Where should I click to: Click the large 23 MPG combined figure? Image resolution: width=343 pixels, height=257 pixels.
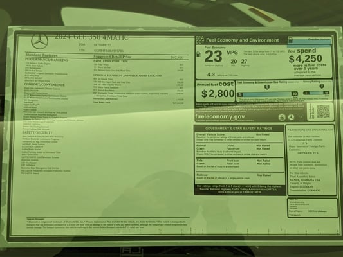[x=214, y=57]
